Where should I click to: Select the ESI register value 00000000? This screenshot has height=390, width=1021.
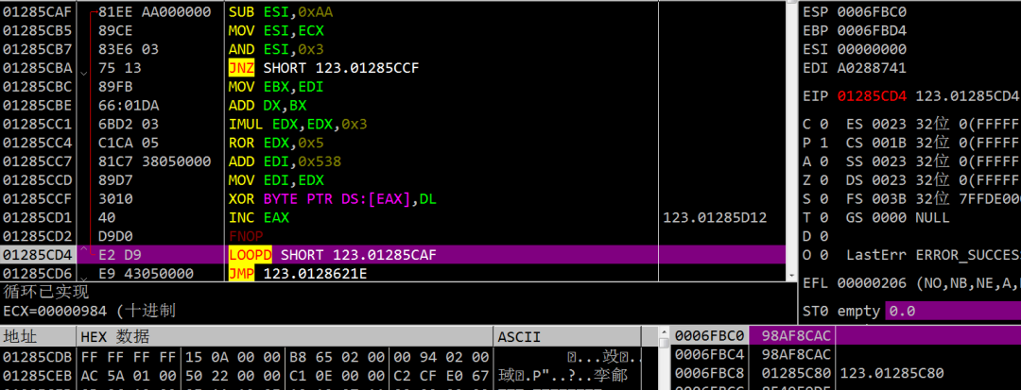tap(872, 49)
